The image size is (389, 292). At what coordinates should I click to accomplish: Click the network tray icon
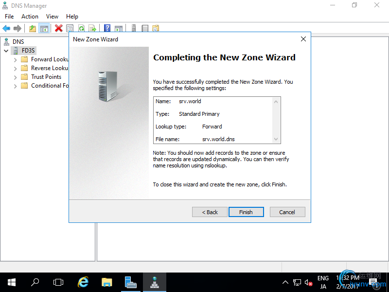pos(297,283)
